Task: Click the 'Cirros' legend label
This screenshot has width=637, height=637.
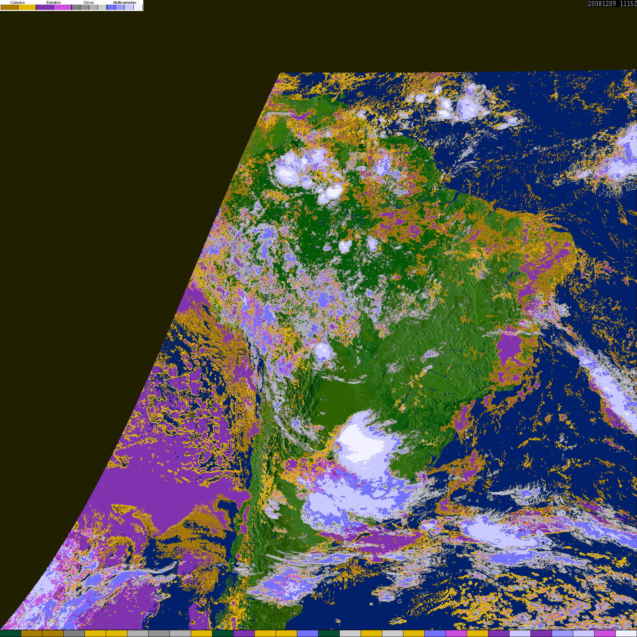Action: [89, 2]
